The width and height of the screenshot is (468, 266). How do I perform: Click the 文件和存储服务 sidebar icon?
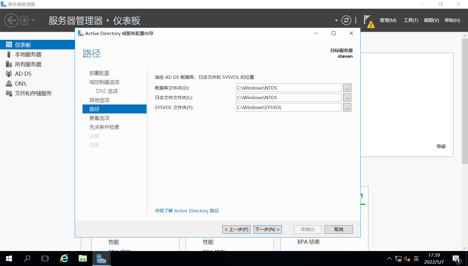coord(9,93)
